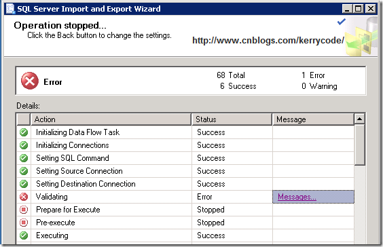
Task: Click red error icon beside Validating
Action: (24, 197)
